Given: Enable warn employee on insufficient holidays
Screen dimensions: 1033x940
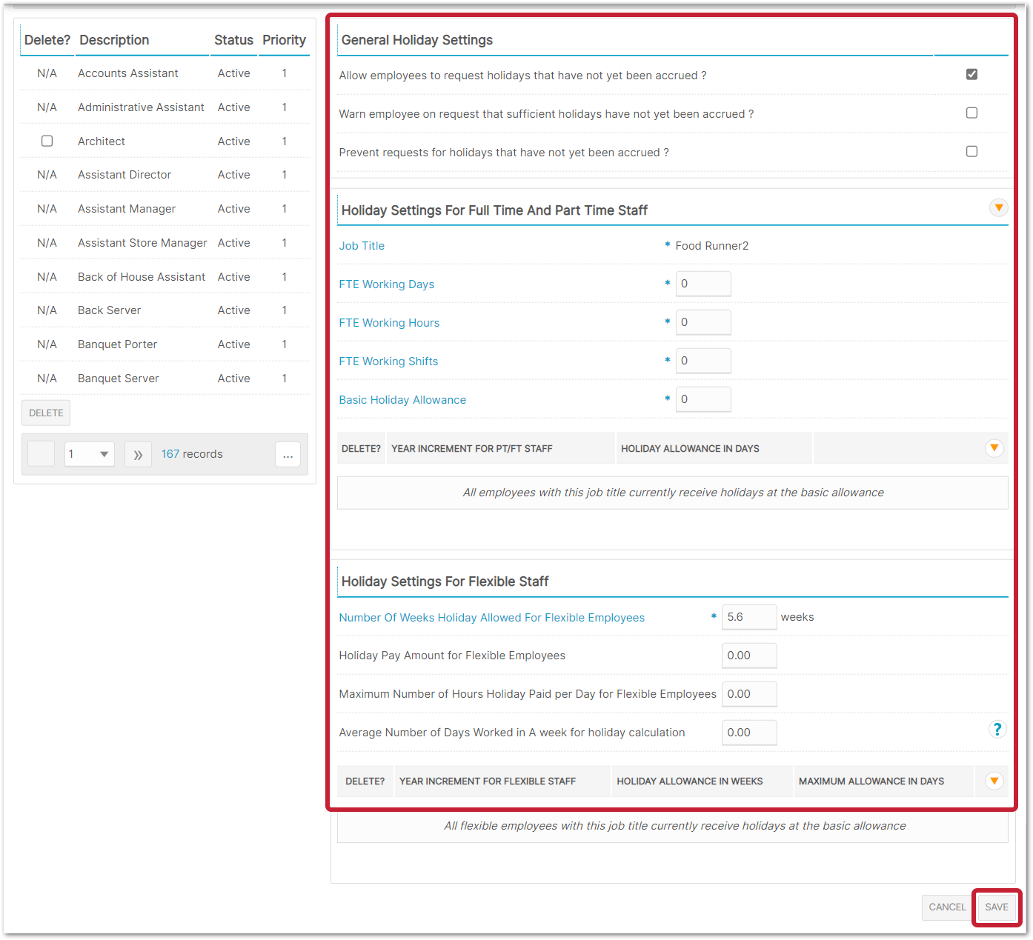Looking at the screenshot, I should pyautogui.click(x=971, y=113).
